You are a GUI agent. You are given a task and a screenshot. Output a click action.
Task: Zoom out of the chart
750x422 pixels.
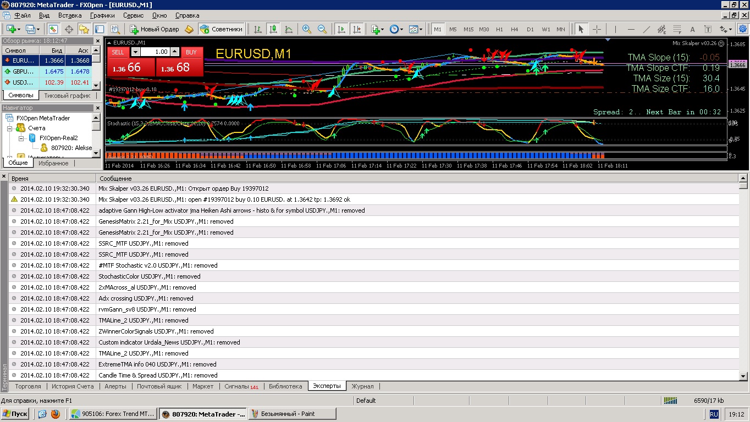tap(322, 29)
